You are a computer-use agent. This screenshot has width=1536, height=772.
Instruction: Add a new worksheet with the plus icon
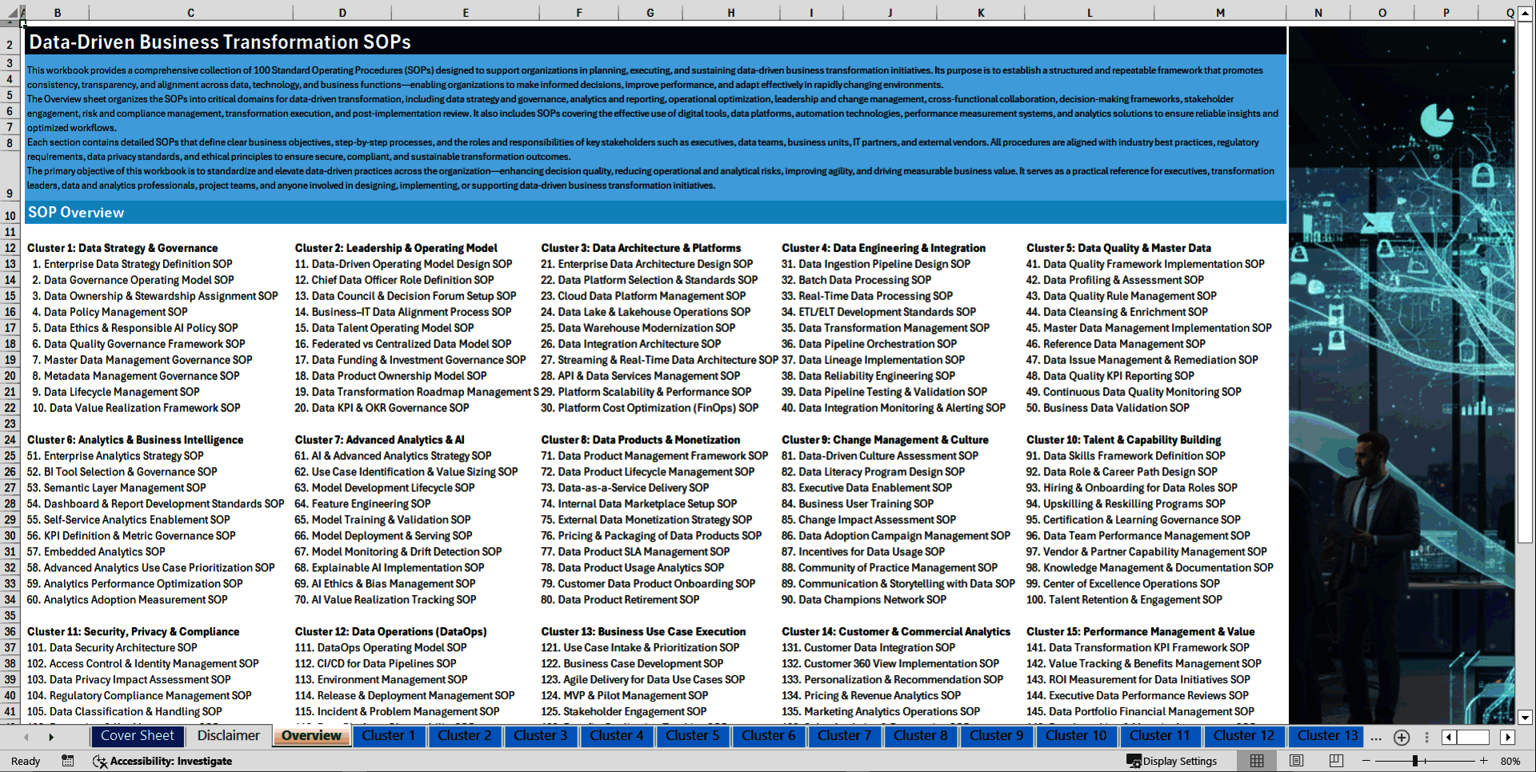[1401, 737]
